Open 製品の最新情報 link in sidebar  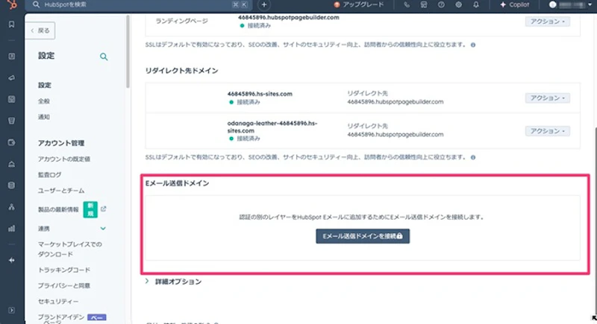[58, 210]
